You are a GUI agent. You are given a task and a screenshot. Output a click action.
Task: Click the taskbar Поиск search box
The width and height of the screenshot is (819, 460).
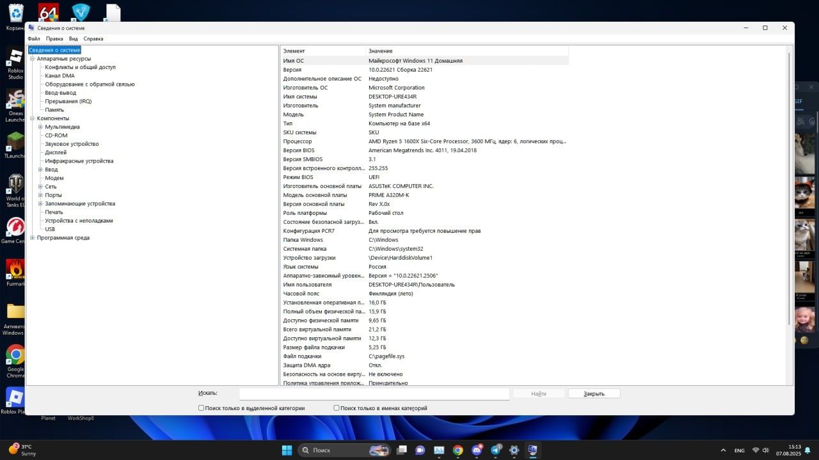pos(346,450)
